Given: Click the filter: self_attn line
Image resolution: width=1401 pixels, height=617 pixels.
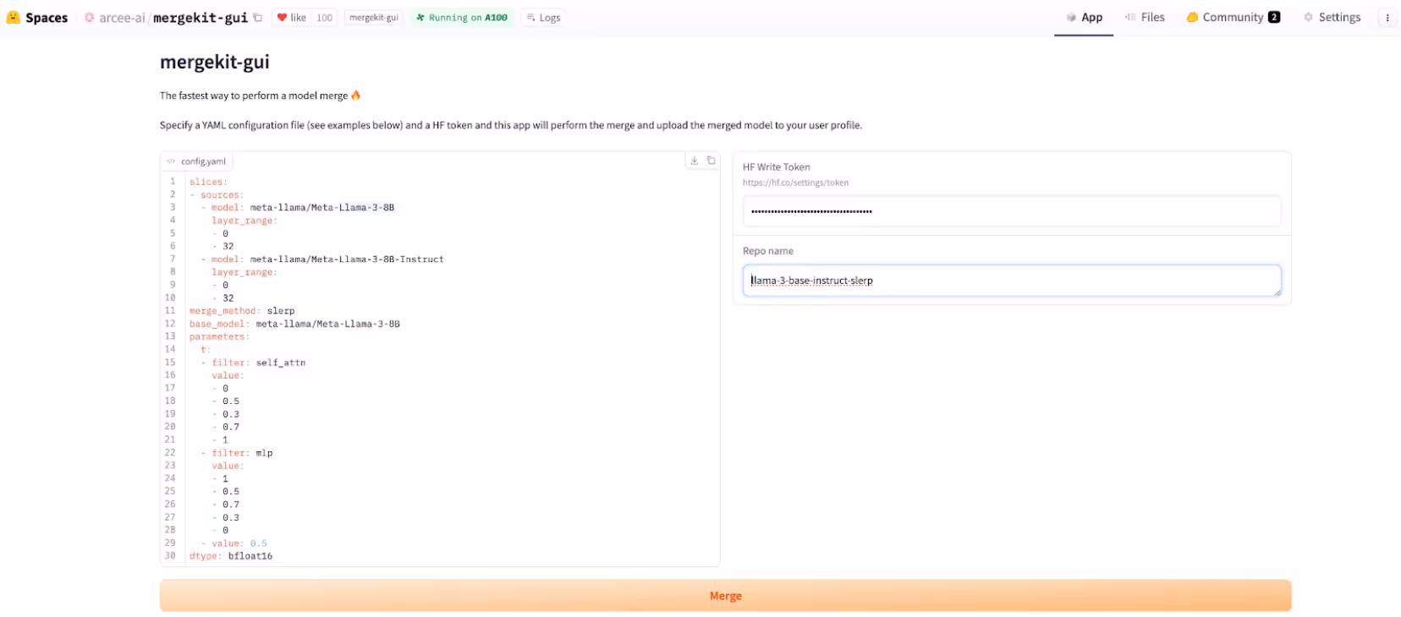Looking at the screenshot, I should point(254,363).
